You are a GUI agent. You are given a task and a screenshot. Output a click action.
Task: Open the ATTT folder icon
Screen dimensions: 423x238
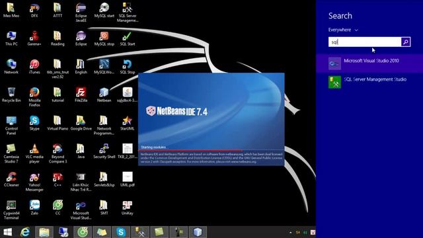[x=58, y=10]
